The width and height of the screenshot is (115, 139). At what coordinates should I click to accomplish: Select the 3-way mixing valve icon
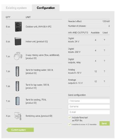tap(18, 56)
